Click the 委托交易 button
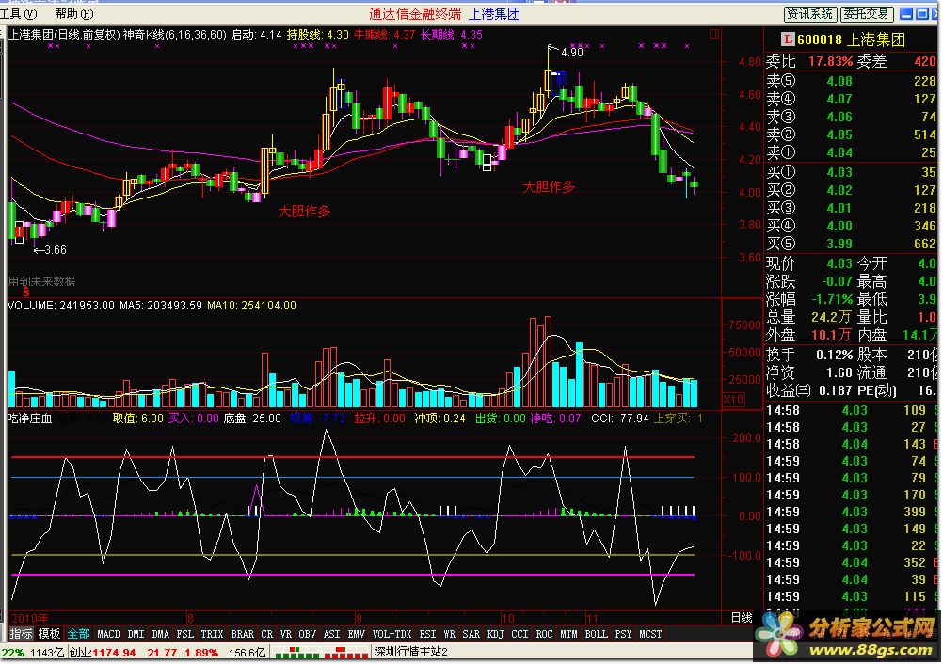Screen dimensions: 943x664 (x=866, y=14)
